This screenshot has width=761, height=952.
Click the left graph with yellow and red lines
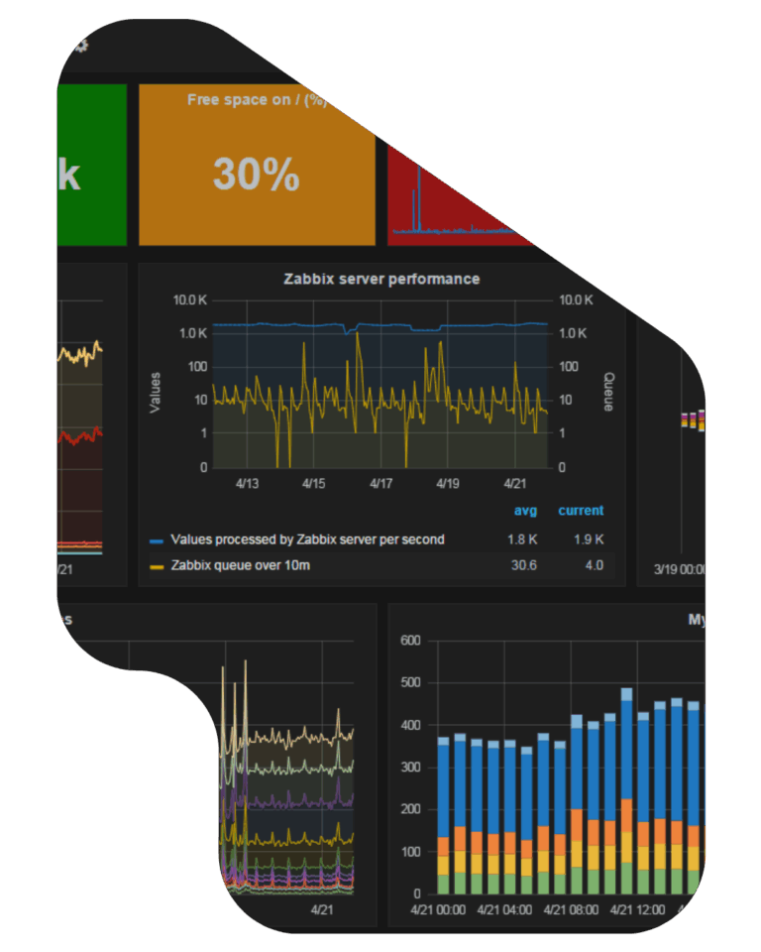(x=81, y=426)
